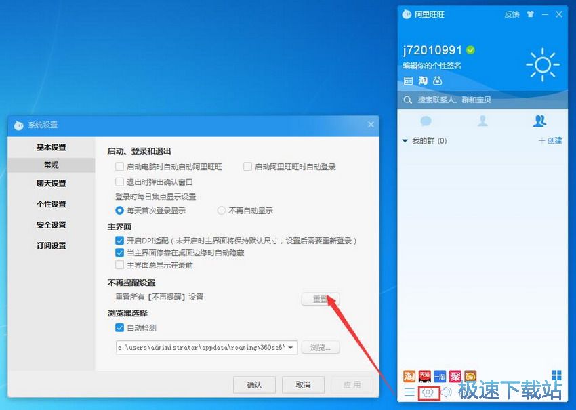The width and height of the screenshot is (576, 410).
Task: Open the Tmall 天猫 app icon
Action: coord(425,376)
